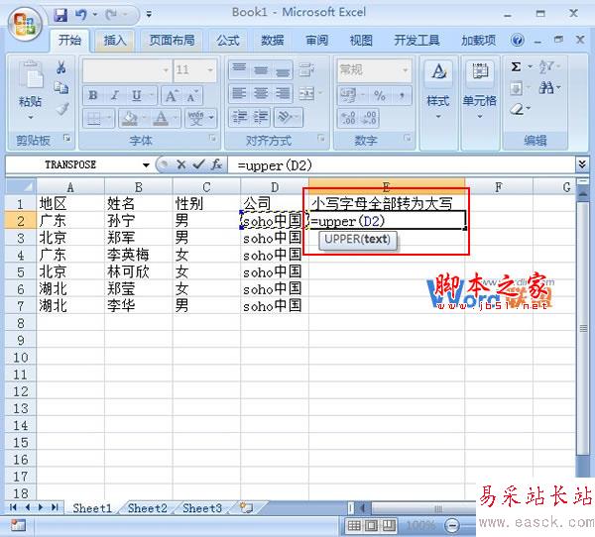The width and height of the screenshot is (595, 537).
Task: Click Clear eraser button
Action: [x=517, y=110]
